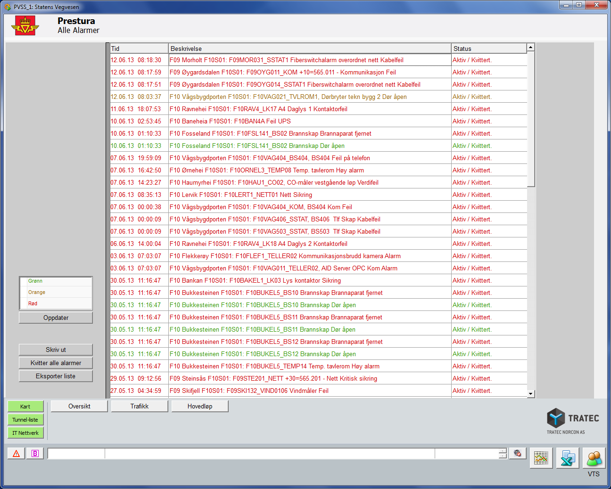611x489 pixels.
Task: Select Fosseland BS02 Brannapparat fjernet row
Action: click(318, 133)
